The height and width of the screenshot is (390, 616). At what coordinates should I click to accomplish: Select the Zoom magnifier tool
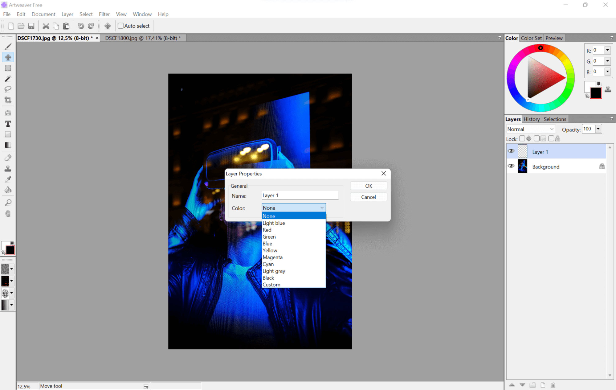8,203
